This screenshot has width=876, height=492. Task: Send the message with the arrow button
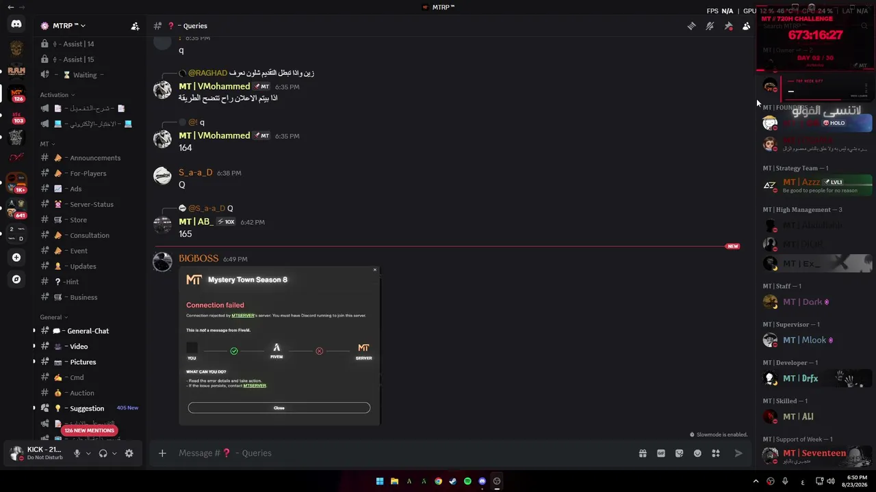click(738, 453)
